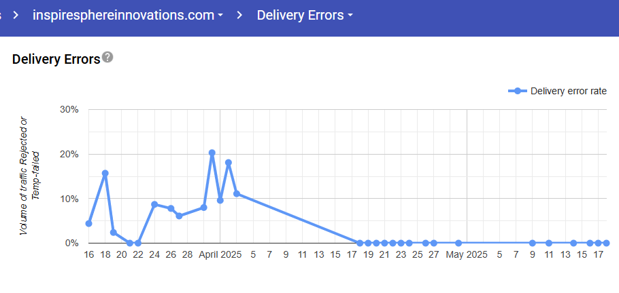Select the April 18 point where line hits zero
The image size is (619, 293).
pos(360,242)
